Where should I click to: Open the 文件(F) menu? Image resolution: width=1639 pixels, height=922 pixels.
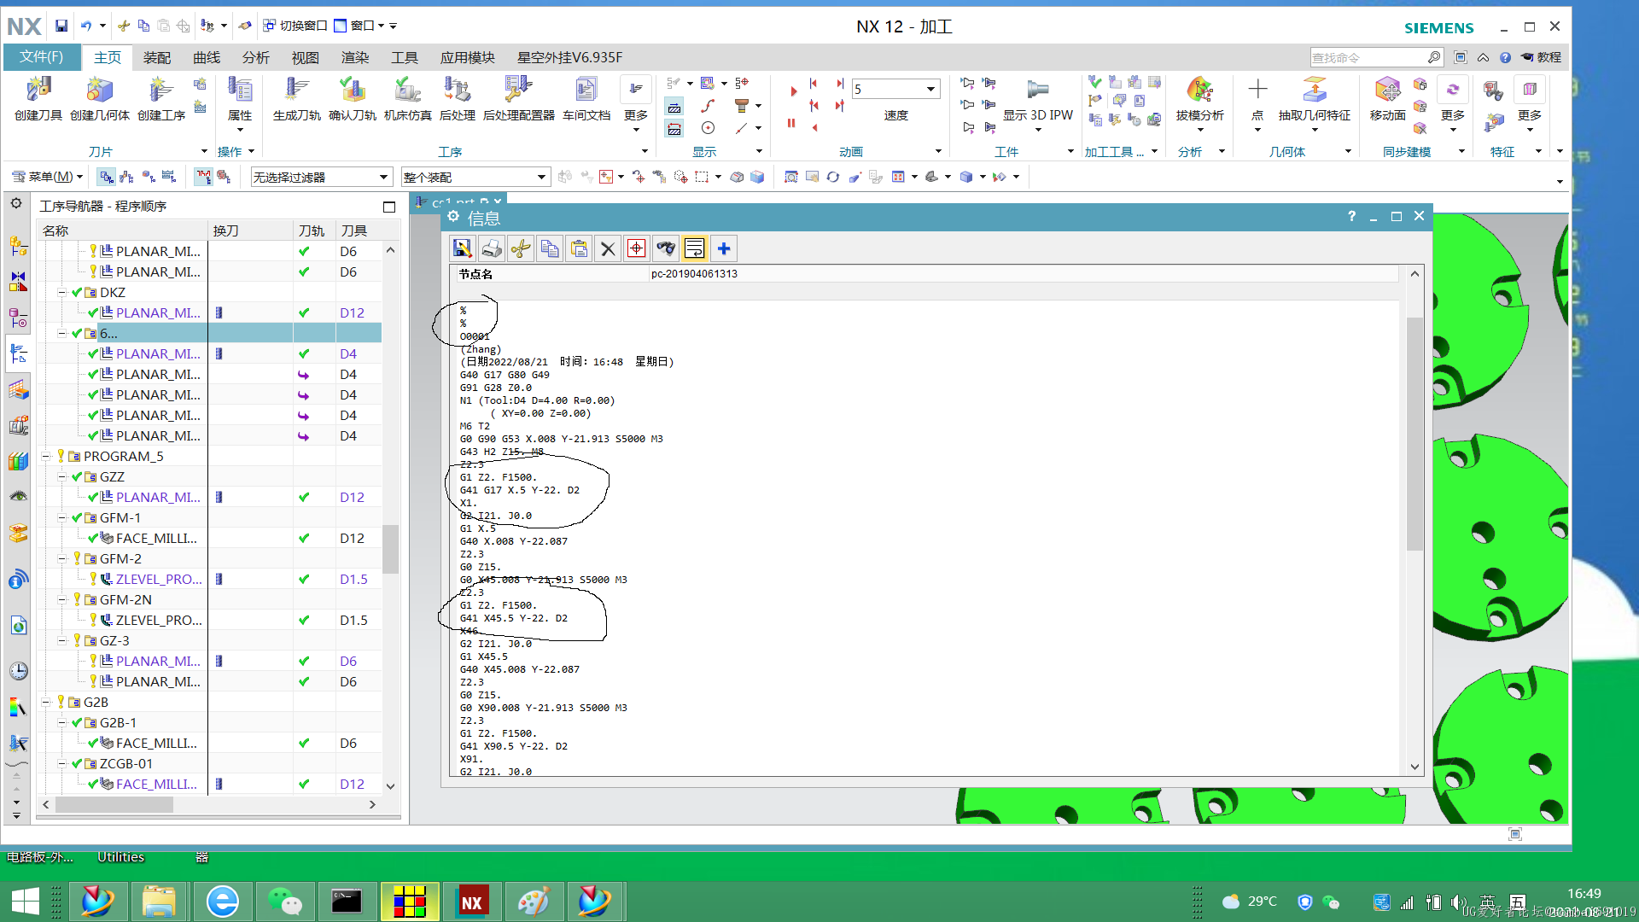pos(42,56)
